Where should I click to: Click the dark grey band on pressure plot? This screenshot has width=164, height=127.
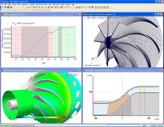point(60,42)
